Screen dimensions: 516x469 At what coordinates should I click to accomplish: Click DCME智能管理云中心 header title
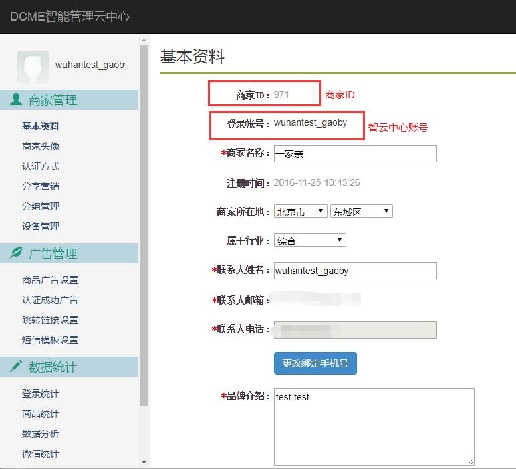pos(70,17)
